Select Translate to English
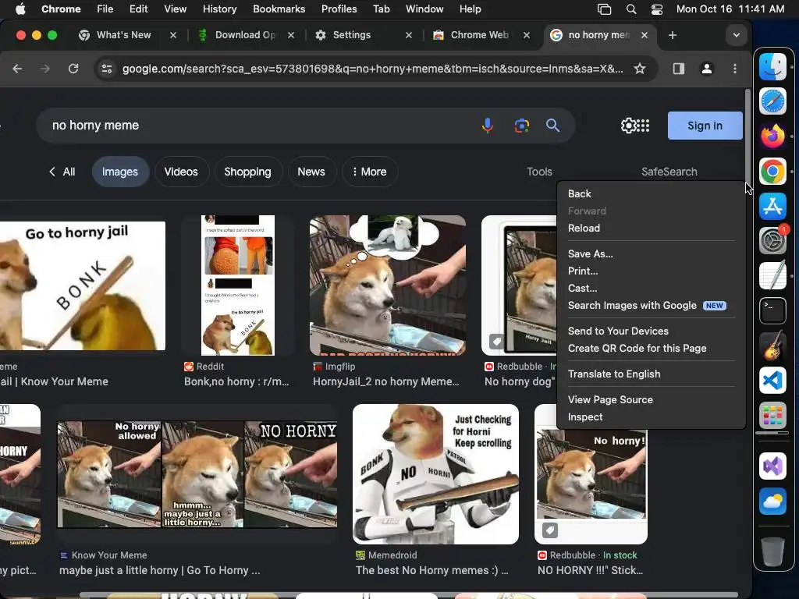799x599 pixels. click(652, 374)
